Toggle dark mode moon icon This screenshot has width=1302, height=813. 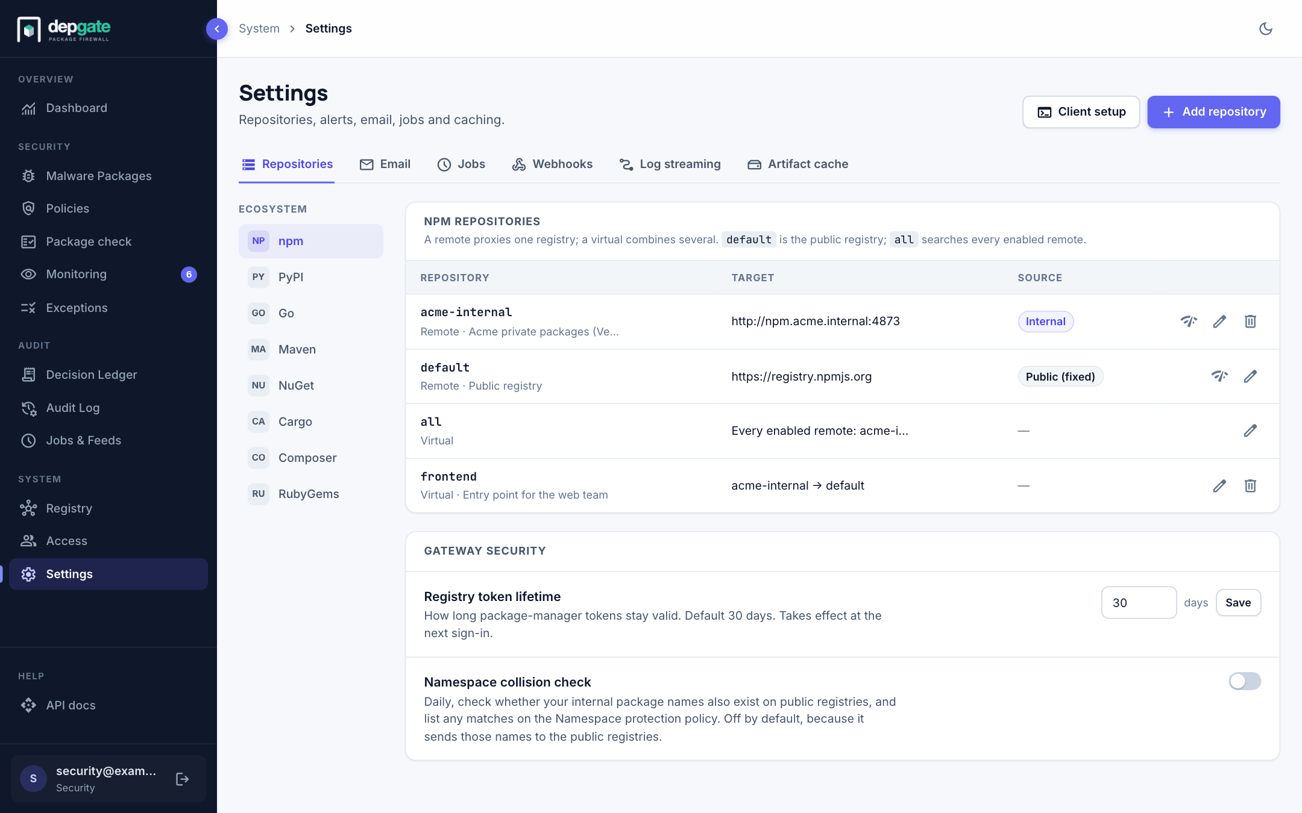pyautogui.click(x=1266, y=29)
